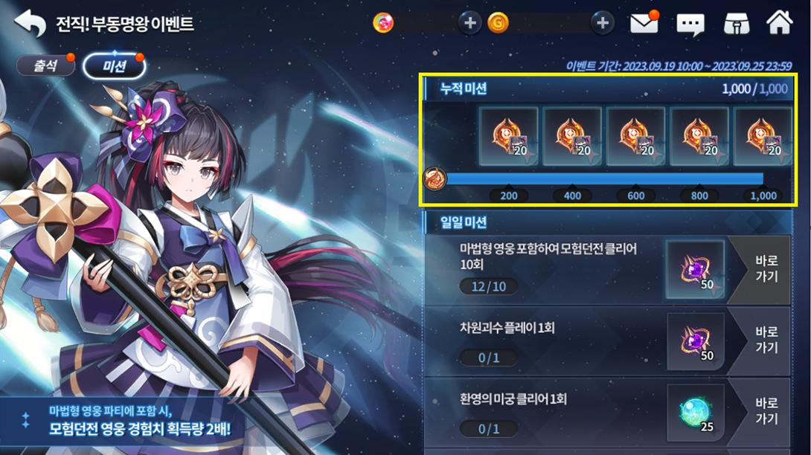Open the mailbox envelope icon
Screen dimensions: 811x455
tap(644, 23)
